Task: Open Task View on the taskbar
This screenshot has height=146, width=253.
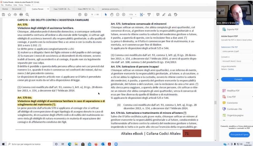Action: tap(63, 144)
